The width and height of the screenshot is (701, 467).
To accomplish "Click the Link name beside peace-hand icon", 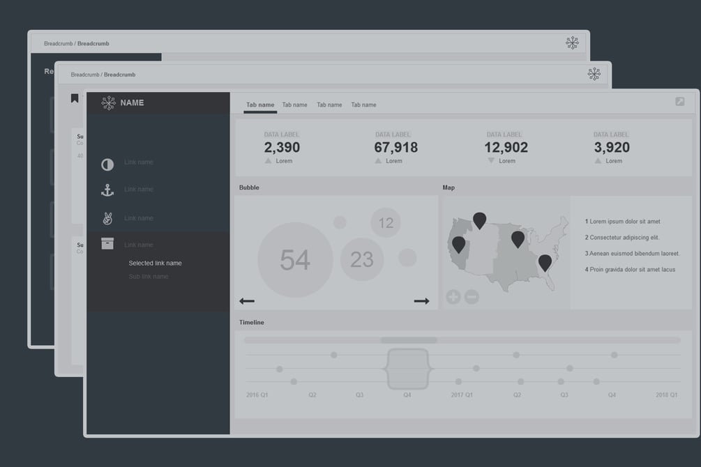I will pos(139,218).
